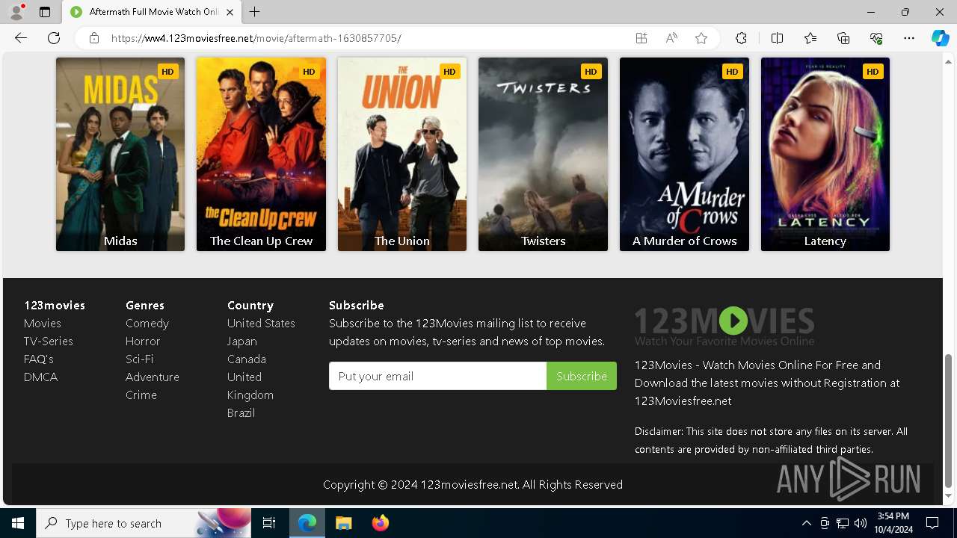957x538 pixels.
Task: Click the 123Movies footer logo
Action: (x=724, y=326)
